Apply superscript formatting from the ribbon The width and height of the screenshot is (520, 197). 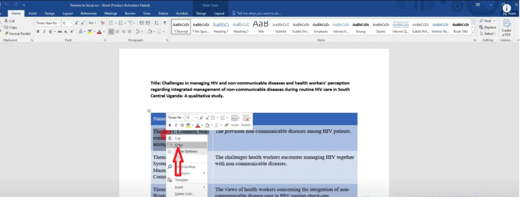72,31
